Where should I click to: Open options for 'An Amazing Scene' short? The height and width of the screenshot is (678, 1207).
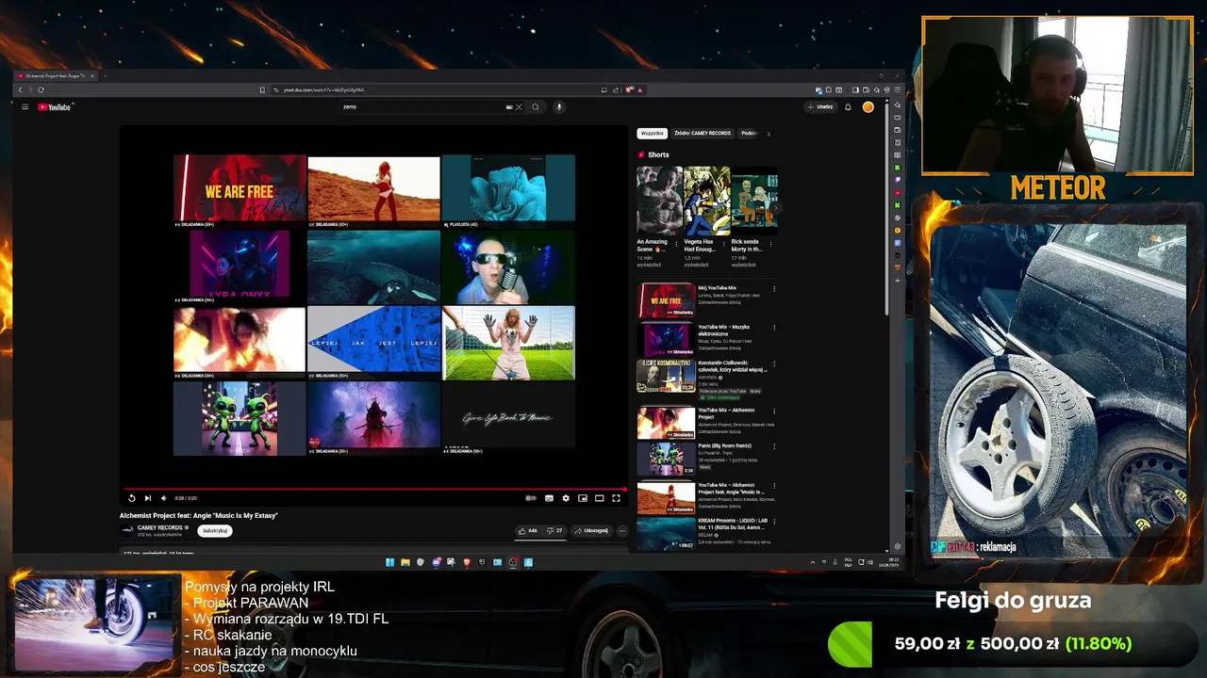[677, 243]
